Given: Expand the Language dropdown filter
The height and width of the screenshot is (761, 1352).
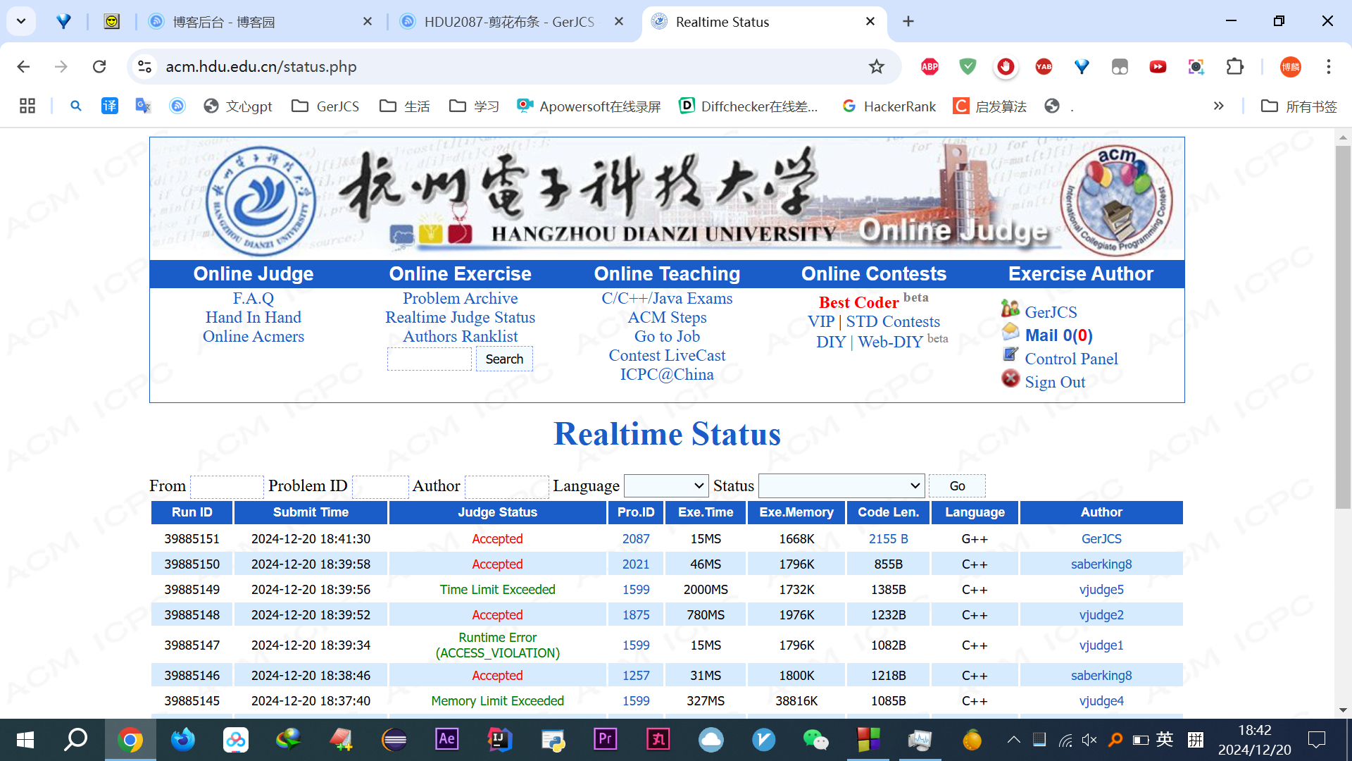Looking at the screenshot, I should point(666,485).
